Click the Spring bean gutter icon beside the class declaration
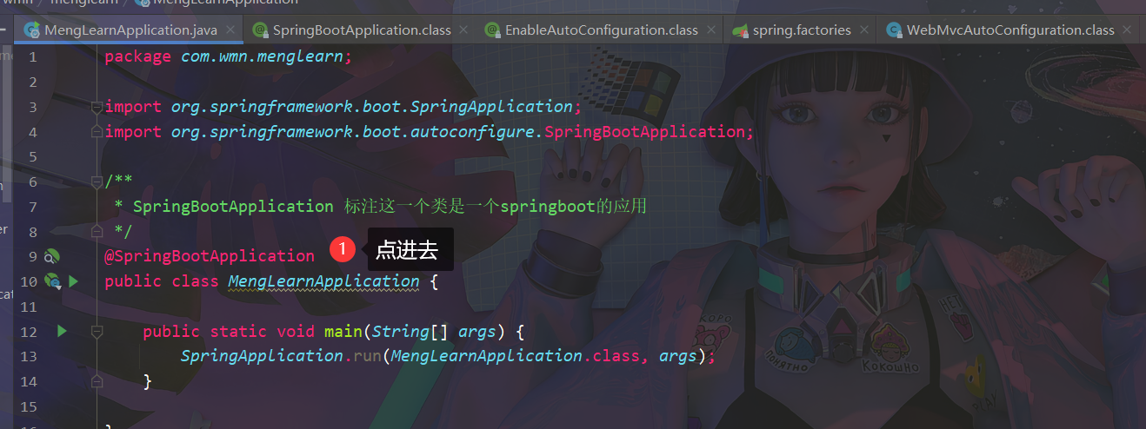This screenshot has height=429, width=1146. [52, 281]
